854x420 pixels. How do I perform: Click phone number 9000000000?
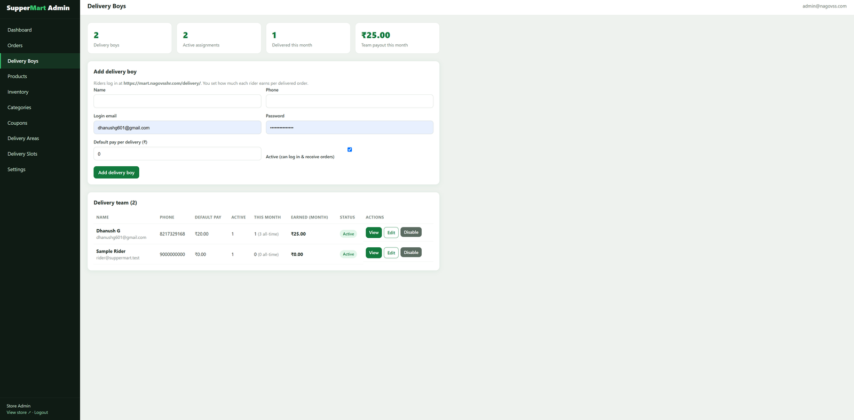pos(172,254)
